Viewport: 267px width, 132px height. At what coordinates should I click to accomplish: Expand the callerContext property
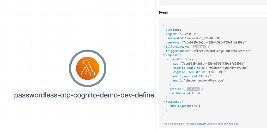click(x=164, y=47)
